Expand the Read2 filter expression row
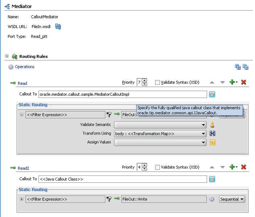 (x=21, y=199)
